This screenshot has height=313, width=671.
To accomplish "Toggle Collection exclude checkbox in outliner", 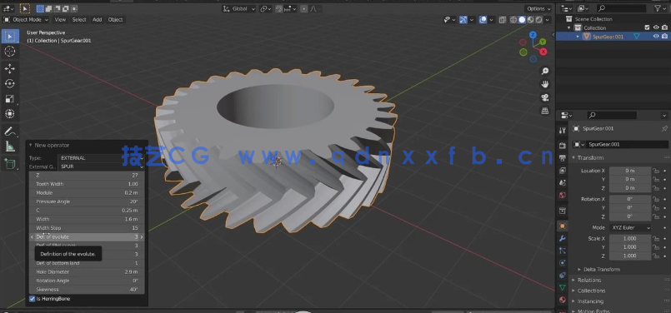I will [x=648, y=27].
